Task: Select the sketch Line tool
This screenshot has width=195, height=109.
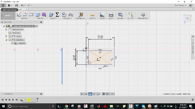Action: coord(25,15)
